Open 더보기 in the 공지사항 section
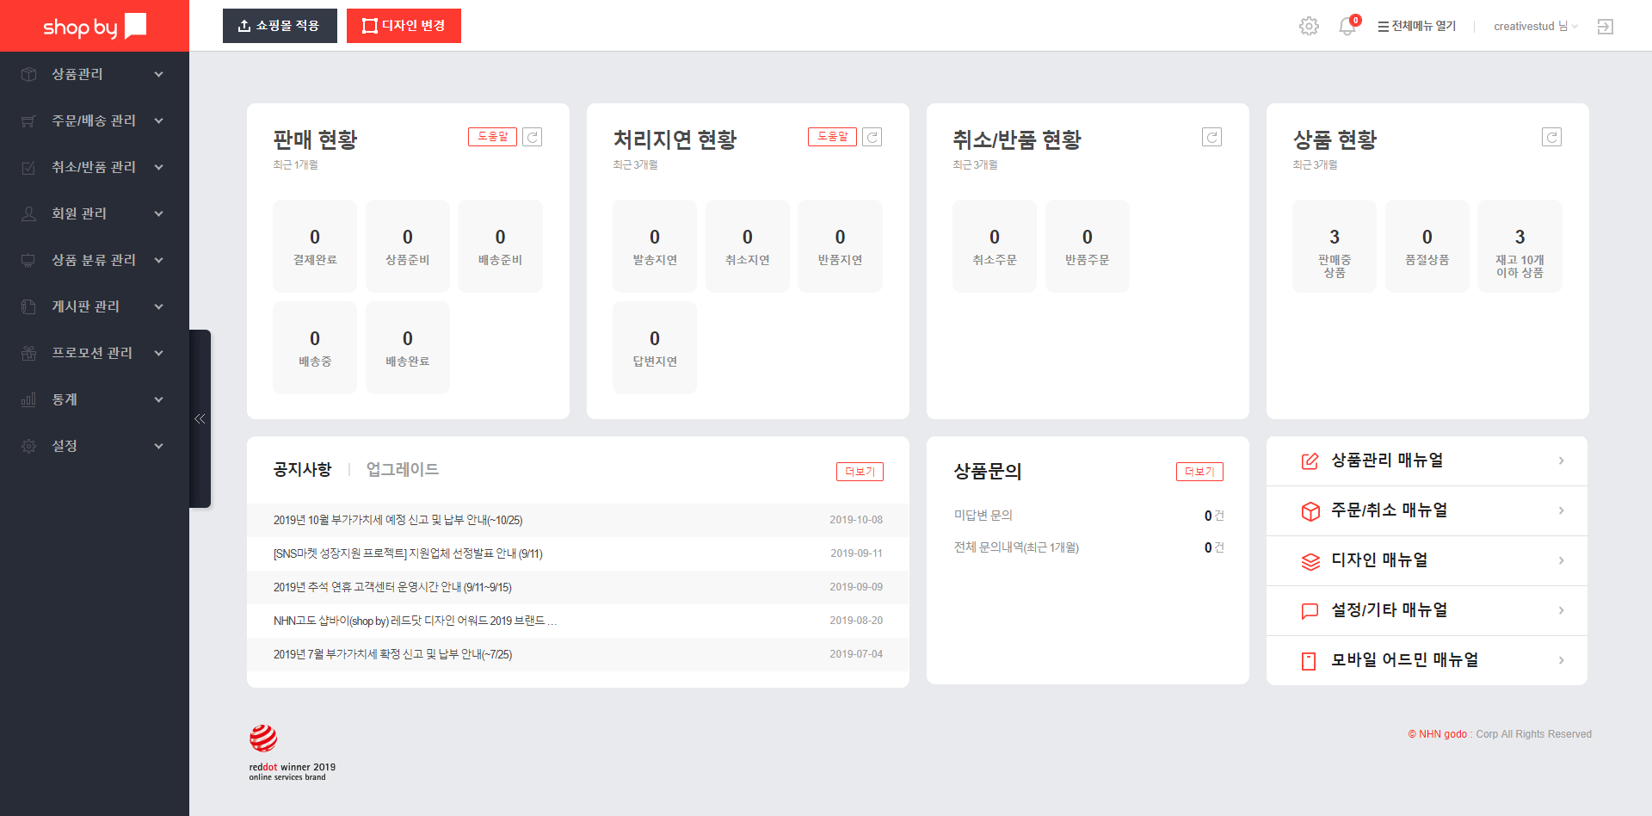 pyautogui.click(x=860, y=472)
